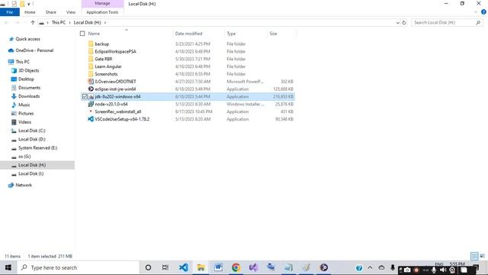Select the VSCodeUserSetup file icon
Screen dimensions: 488x275
point(91,119)
